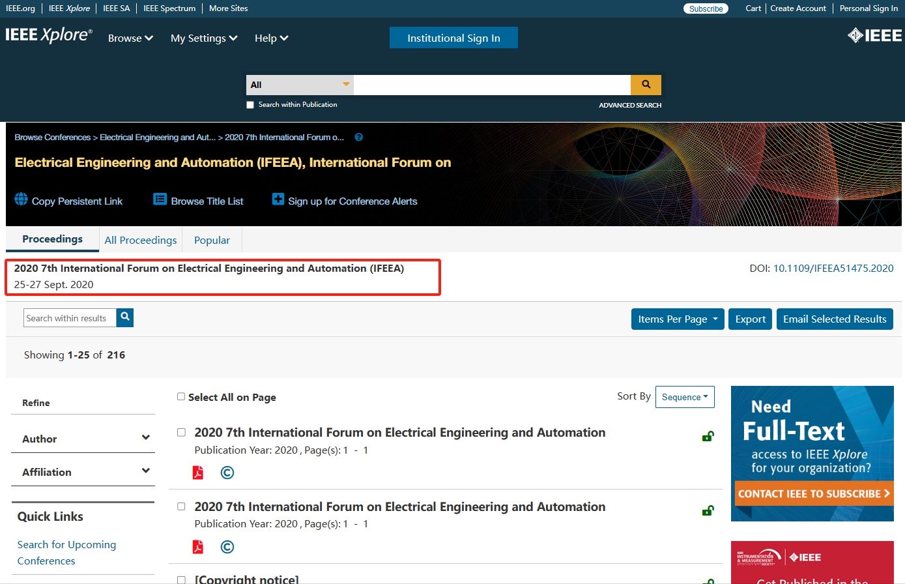The height and width of the screenshot is (584, 905).
Task: Click the Subscribe button
Action: point(706,8)
